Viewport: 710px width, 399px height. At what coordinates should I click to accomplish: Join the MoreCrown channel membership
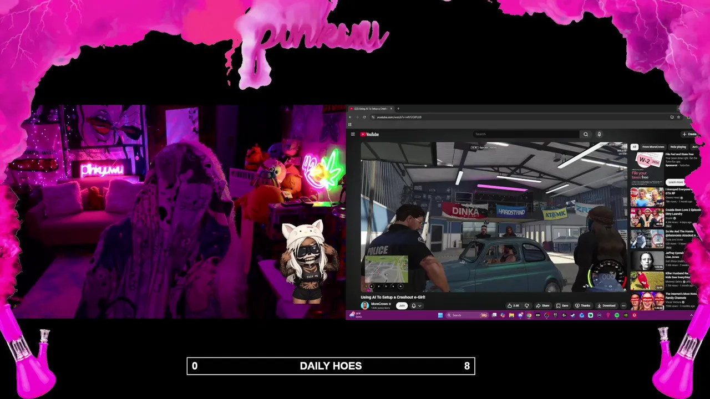[x=402, y=305]
